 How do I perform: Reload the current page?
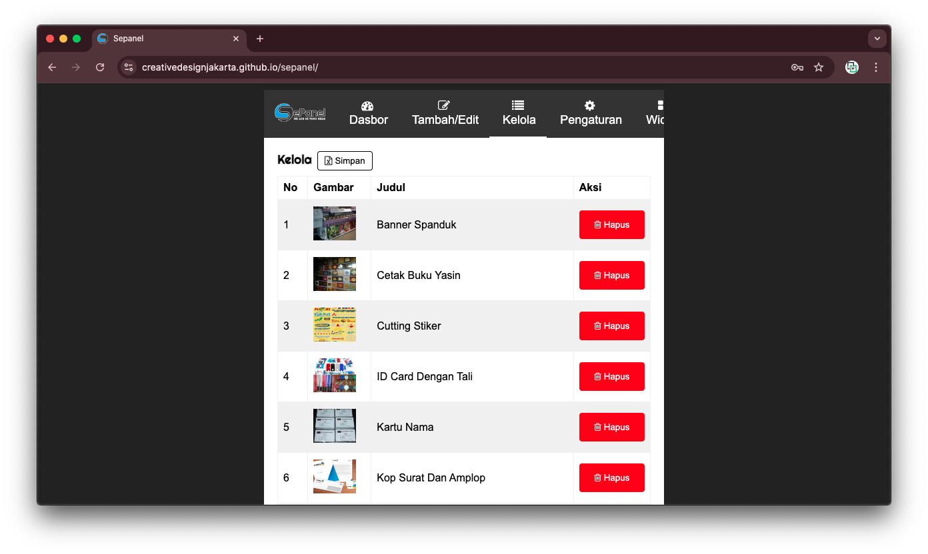(x=100, y=67)
